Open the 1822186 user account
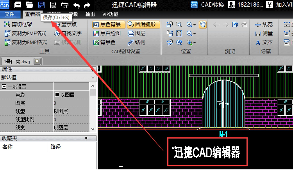 [x=245, y=5]
